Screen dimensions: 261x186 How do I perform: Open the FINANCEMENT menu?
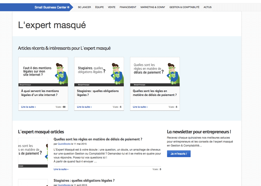click(128, 7)
